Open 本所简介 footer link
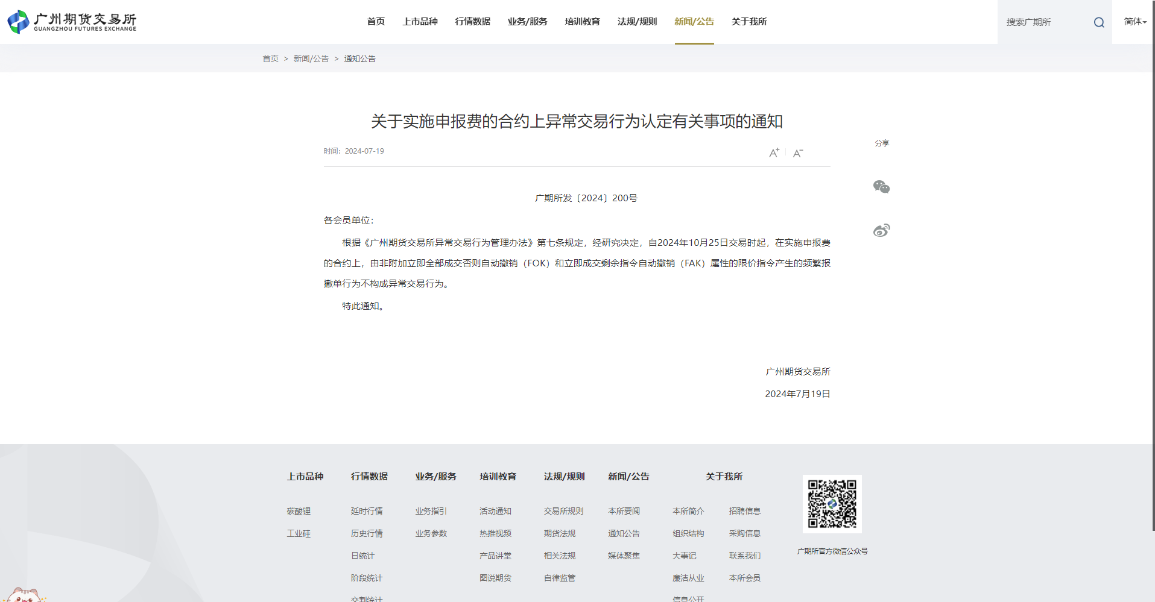Screen dimensions: 1155x602 [x=688, y=511]
